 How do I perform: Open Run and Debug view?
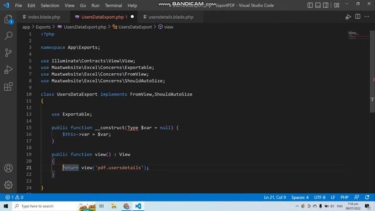point(8,70)
